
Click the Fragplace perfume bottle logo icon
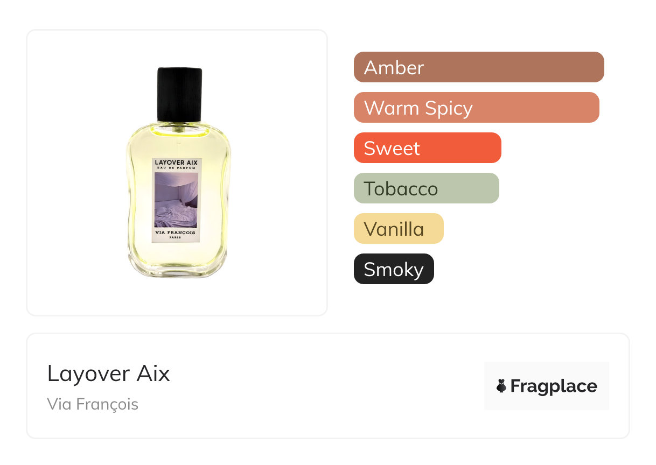tap(501, 386)
